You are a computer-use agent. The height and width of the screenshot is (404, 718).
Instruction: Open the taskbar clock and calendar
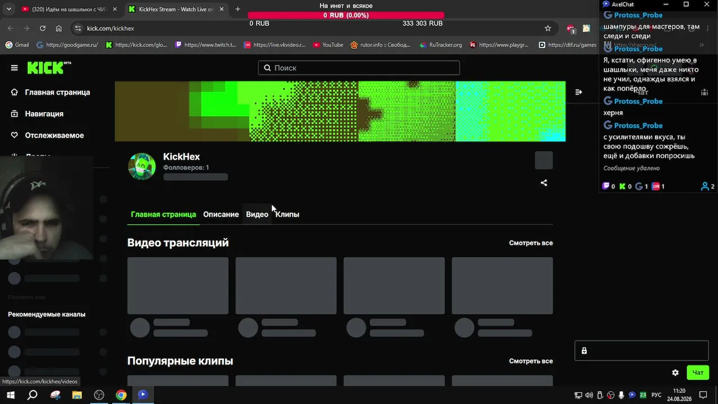click(679, 395)
